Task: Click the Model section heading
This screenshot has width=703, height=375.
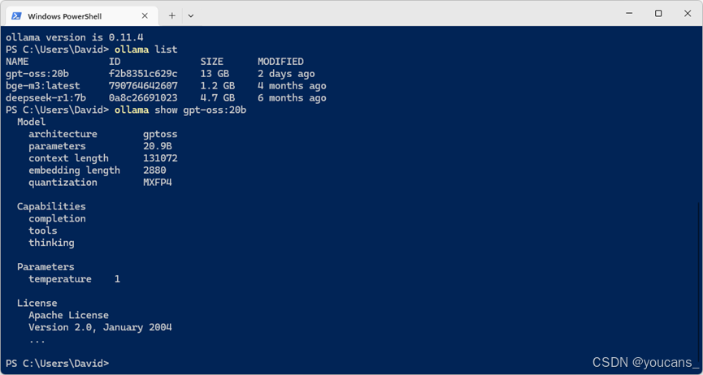Action: (32, 122)
